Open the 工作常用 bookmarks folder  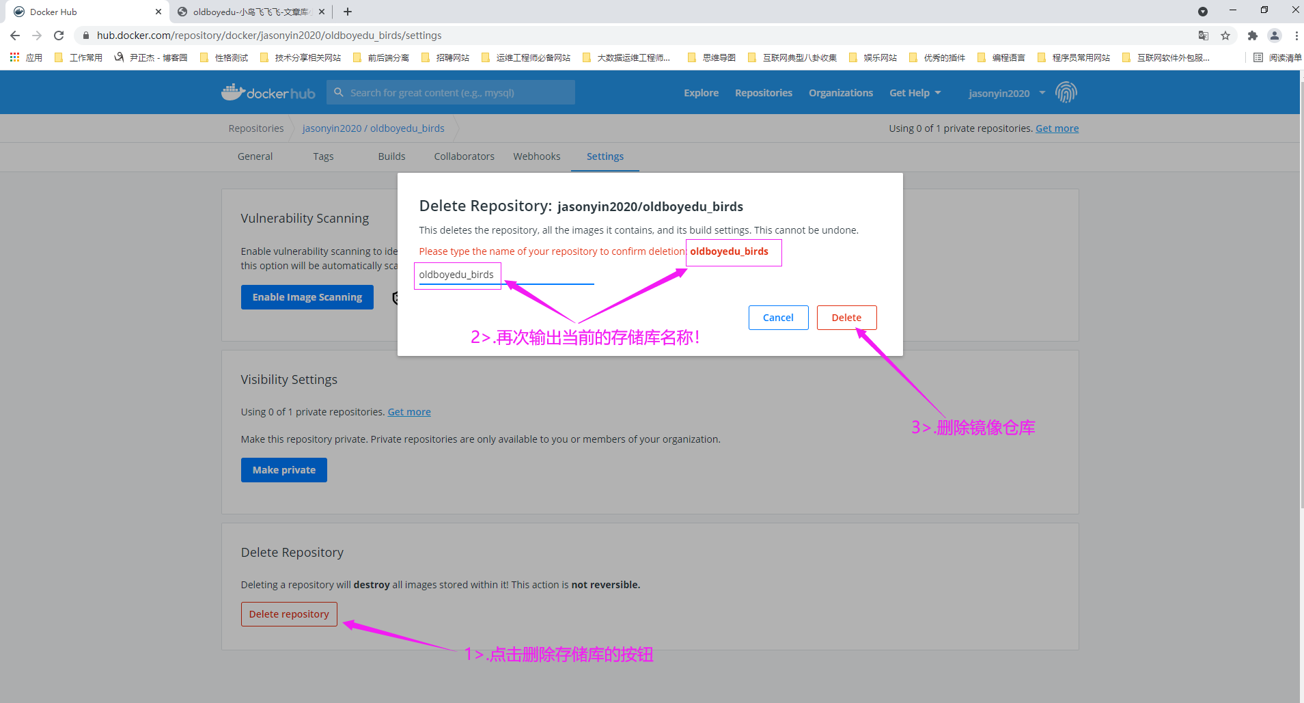79,57
